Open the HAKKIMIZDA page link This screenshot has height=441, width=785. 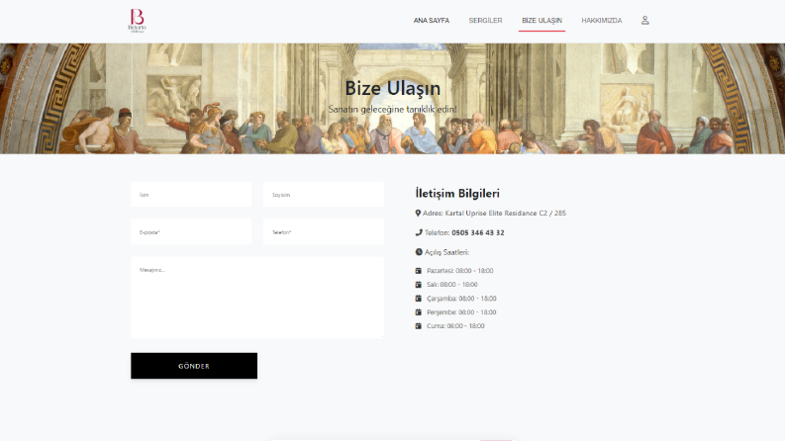click(x=601, y=21)
